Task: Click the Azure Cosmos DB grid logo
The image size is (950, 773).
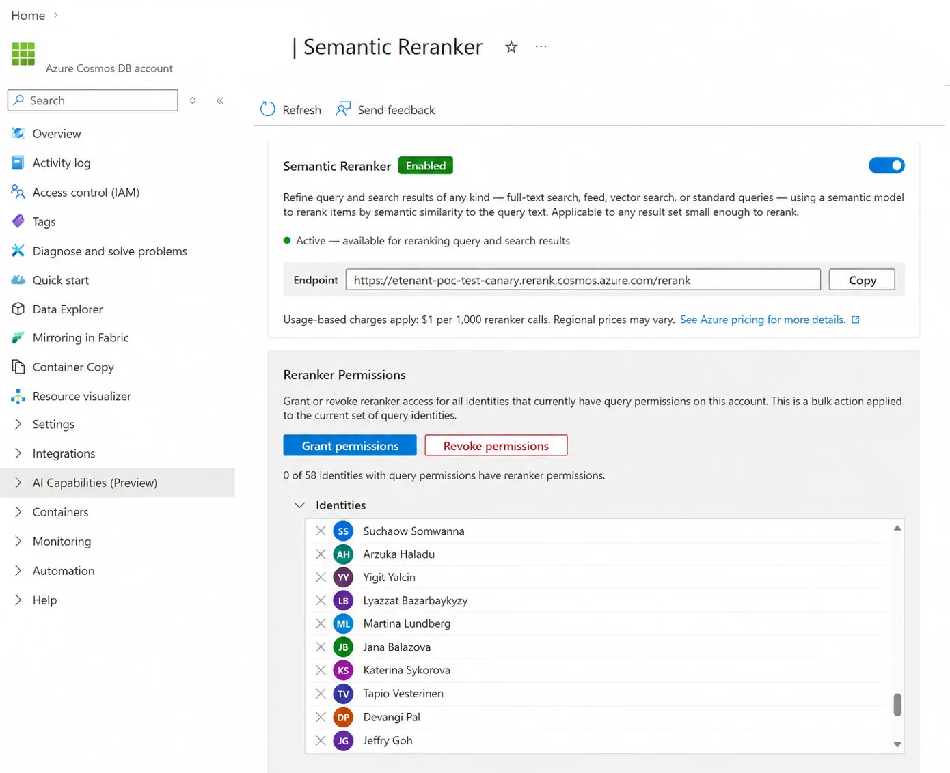Action: point(23,53)
